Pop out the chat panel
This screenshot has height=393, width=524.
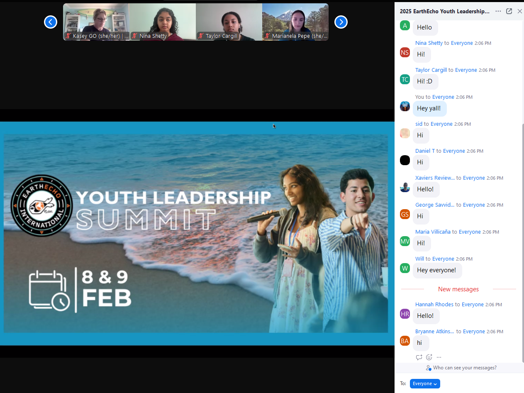coord(509,11)
